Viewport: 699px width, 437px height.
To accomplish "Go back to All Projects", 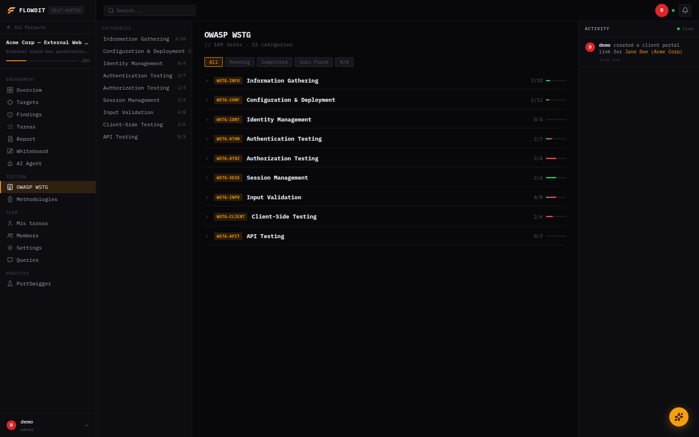I will pyautogui.click(x=26, y=28).
